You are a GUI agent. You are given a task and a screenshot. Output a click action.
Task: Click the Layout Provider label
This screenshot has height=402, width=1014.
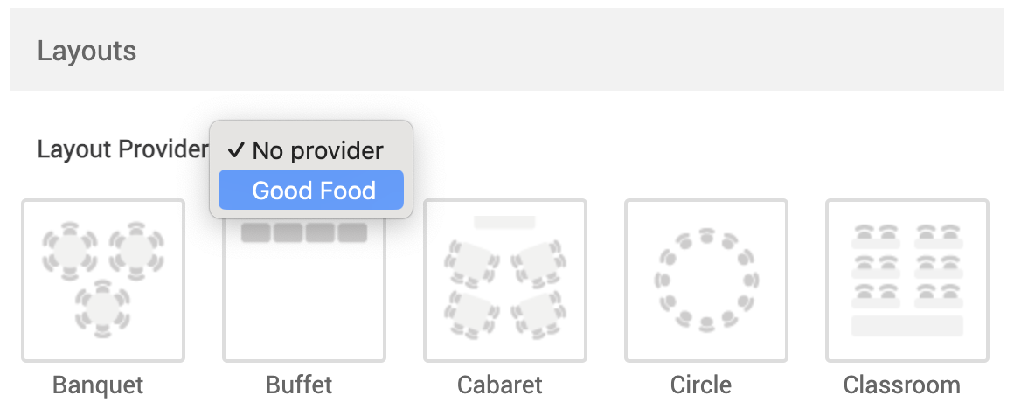122,149
